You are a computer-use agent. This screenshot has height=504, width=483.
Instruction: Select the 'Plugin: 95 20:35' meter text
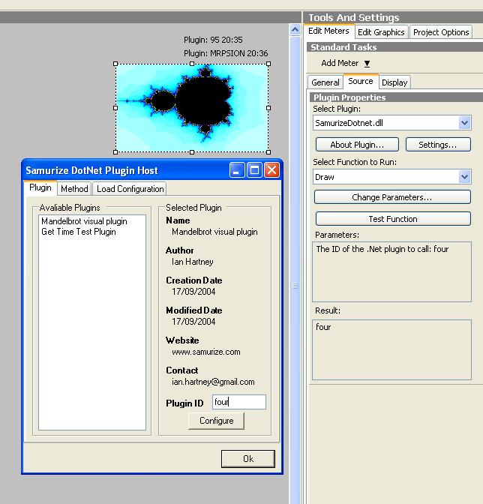[x=213, y=40]
